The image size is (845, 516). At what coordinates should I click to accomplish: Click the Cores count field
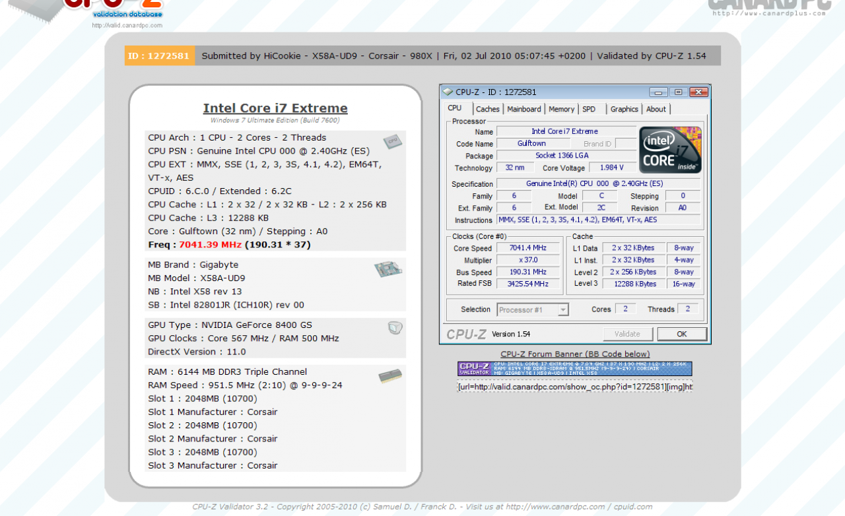pyautogui.click(x=625, y=309)
